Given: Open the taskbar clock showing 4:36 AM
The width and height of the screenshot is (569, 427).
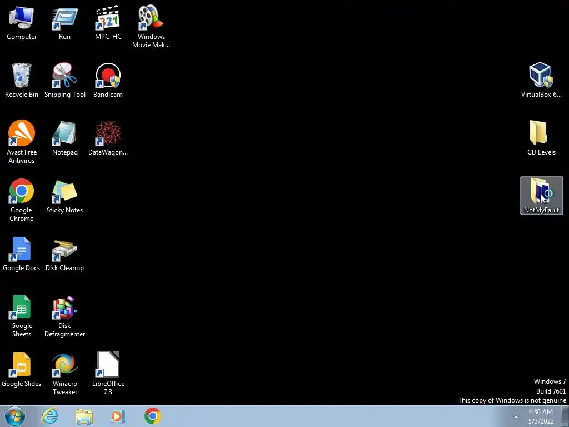Looking at the screenshot, I should pyautogui.click(x=541, y=416).
